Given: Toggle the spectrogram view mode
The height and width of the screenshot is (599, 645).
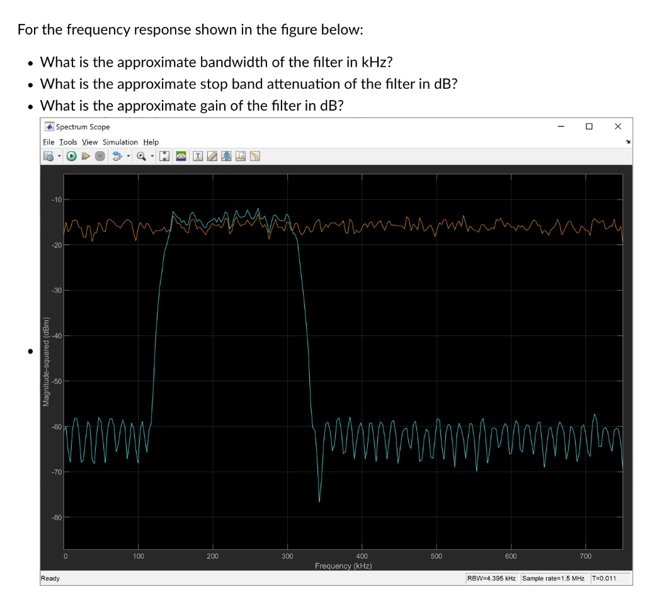Looking at the screenshot, I should pyautogui.click(x=180, y=156).
